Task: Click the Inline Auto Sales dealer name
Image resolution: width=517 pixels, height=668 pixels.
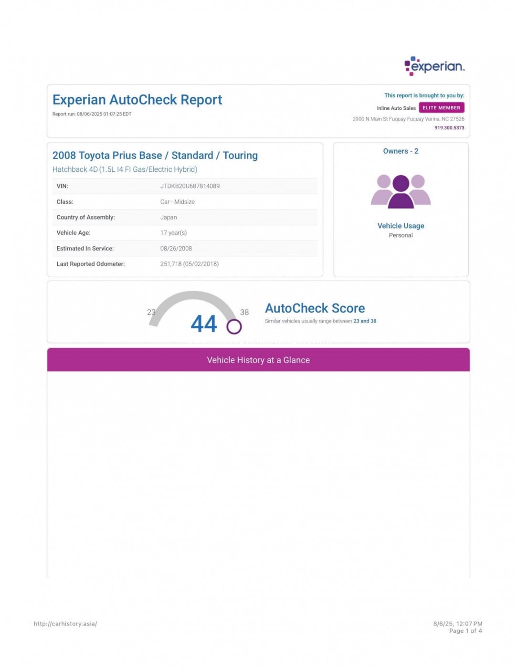Action: (396, 108)
